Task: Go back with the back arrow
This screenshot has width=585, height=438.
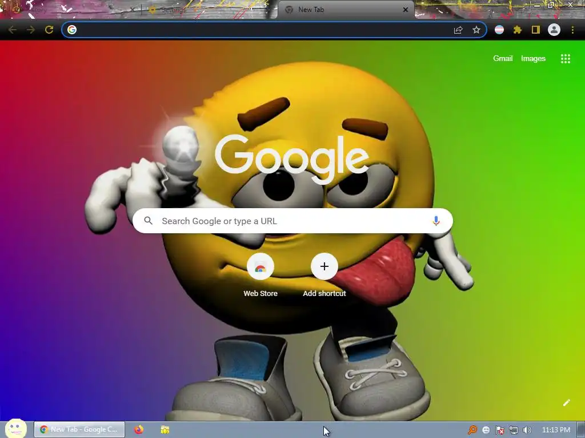Action: coord(13,30)
